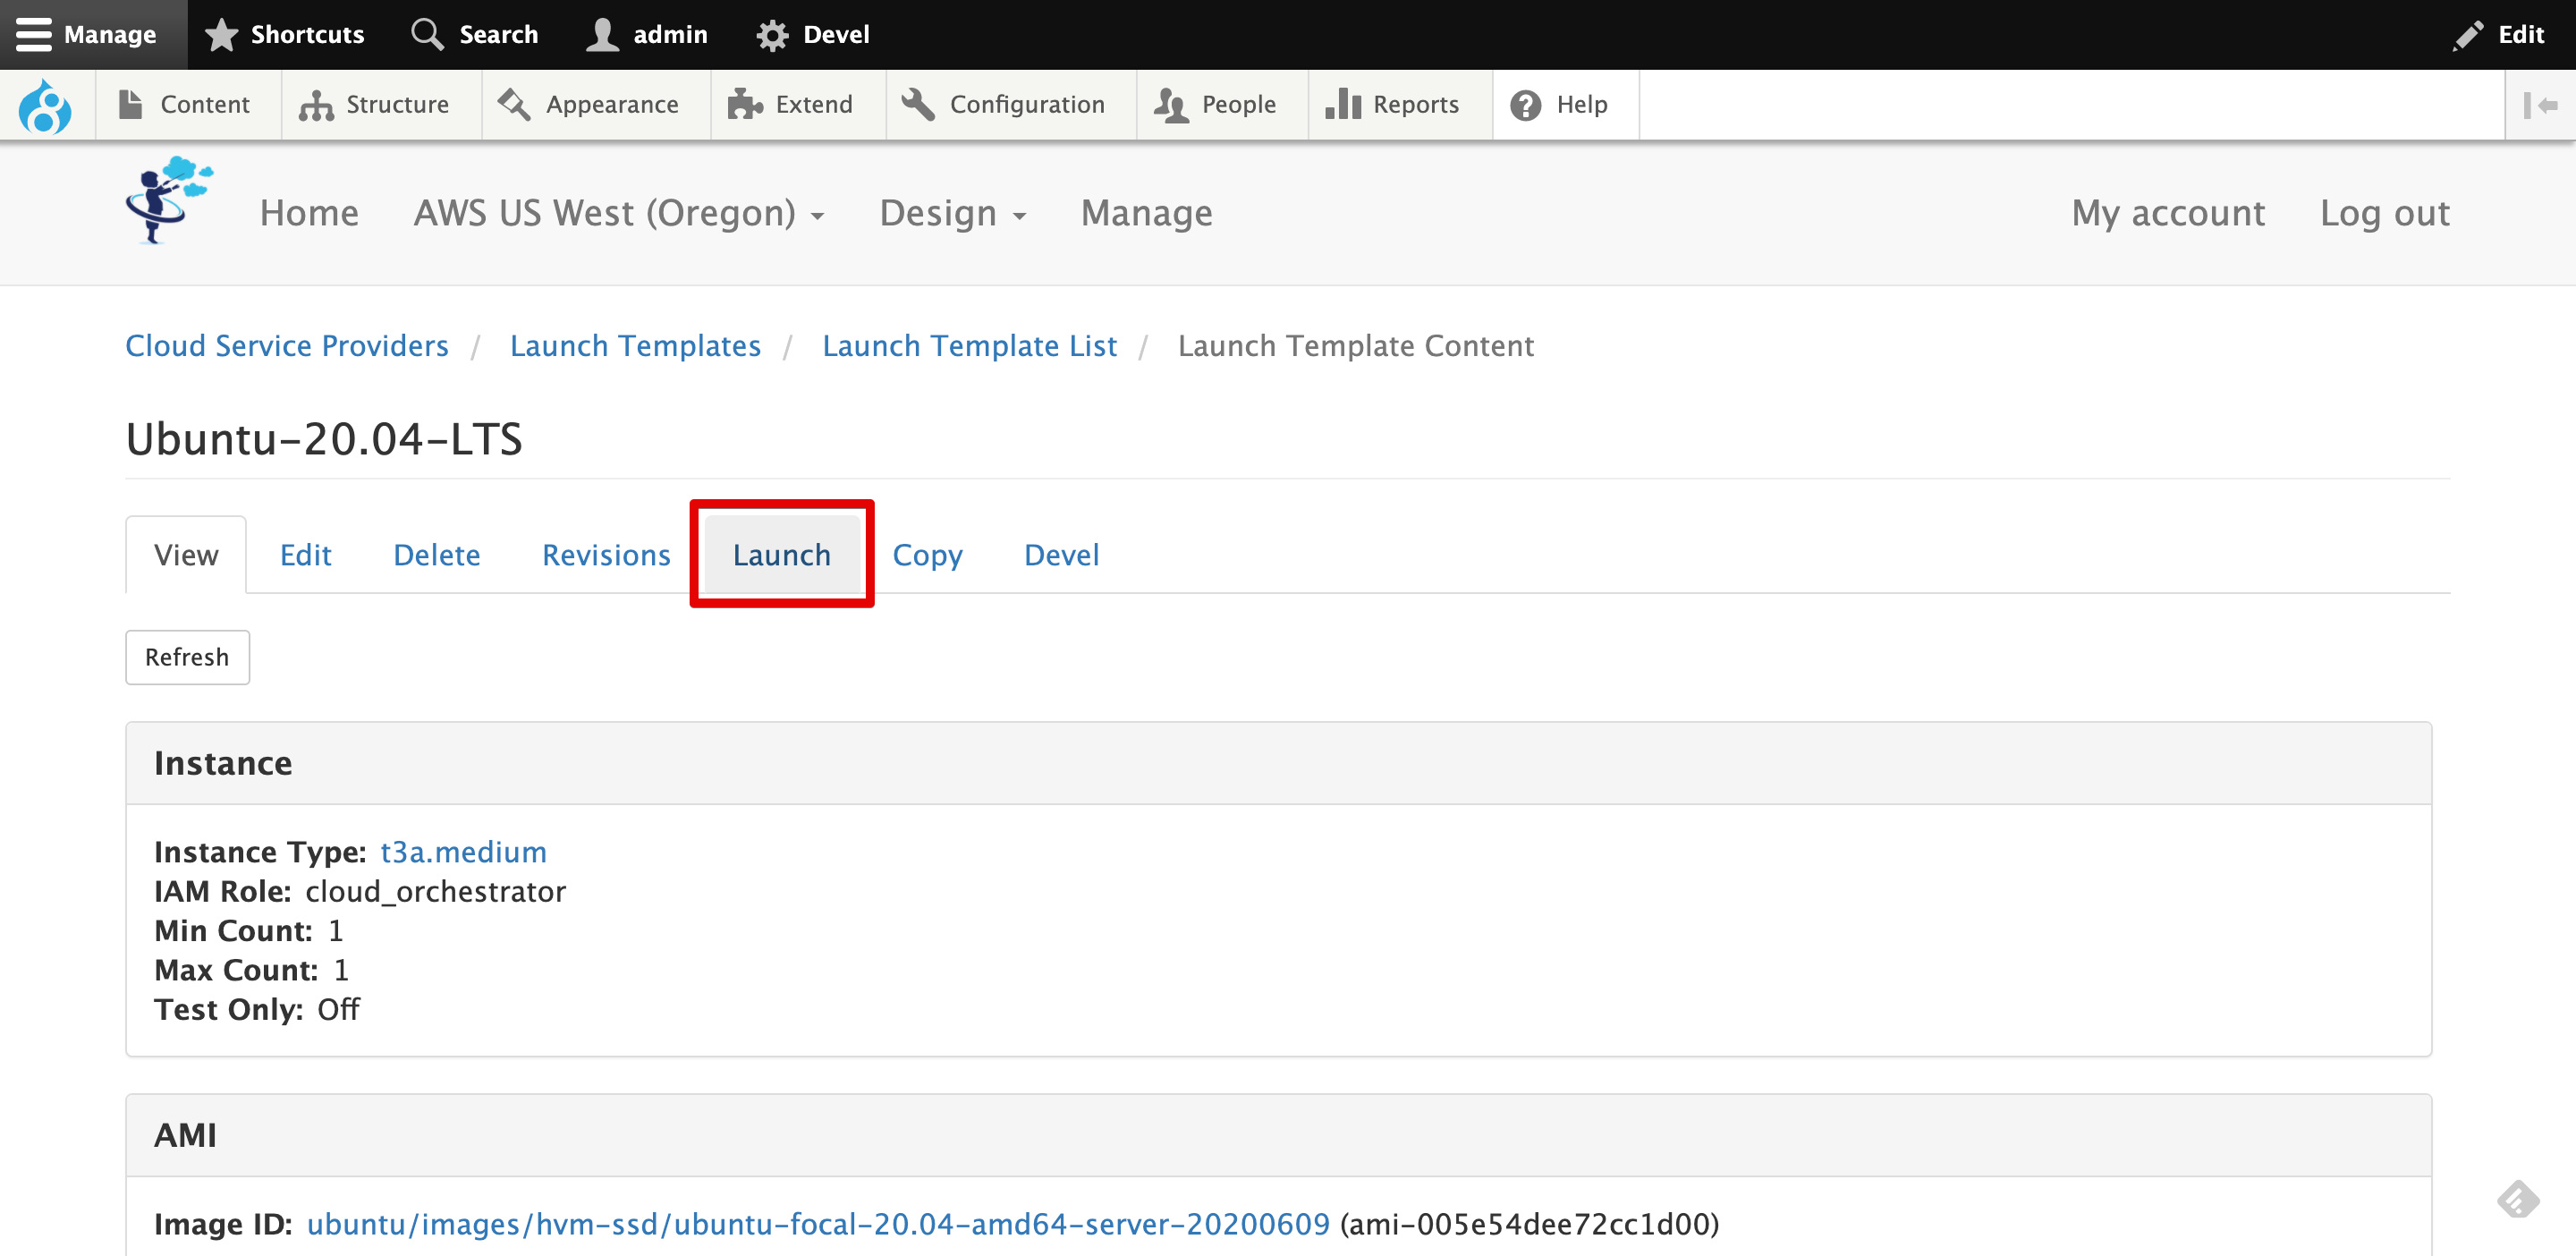Image resolution: width=2576 pixels, height=1256 pixels.
Task: Click the Shortcuts star icon
Action: (x=220, y=33)
